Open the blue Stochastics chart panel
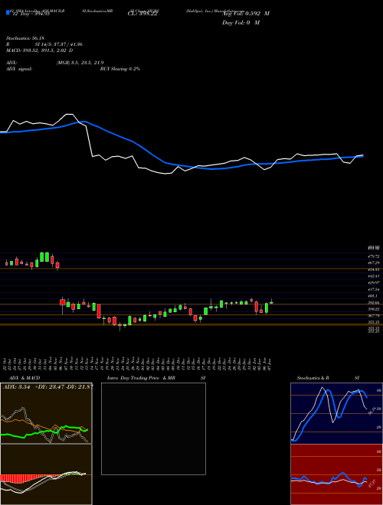The height and width of the screenshot is (505, 383). click(x=336, y=413)
